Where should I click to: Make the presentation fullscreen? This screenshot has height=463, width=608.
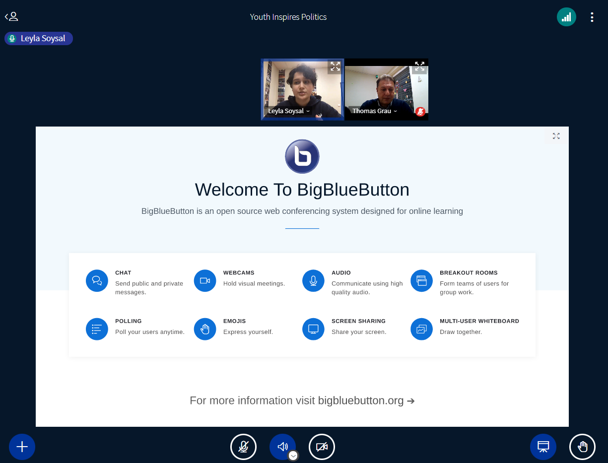click(x=556, y=136)
